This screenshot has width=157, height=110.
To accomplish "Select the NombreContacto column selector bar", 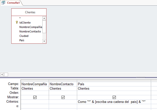I will (63, 81).
